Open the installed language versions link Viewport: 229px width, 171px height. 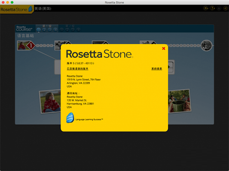tap(77, 69)
